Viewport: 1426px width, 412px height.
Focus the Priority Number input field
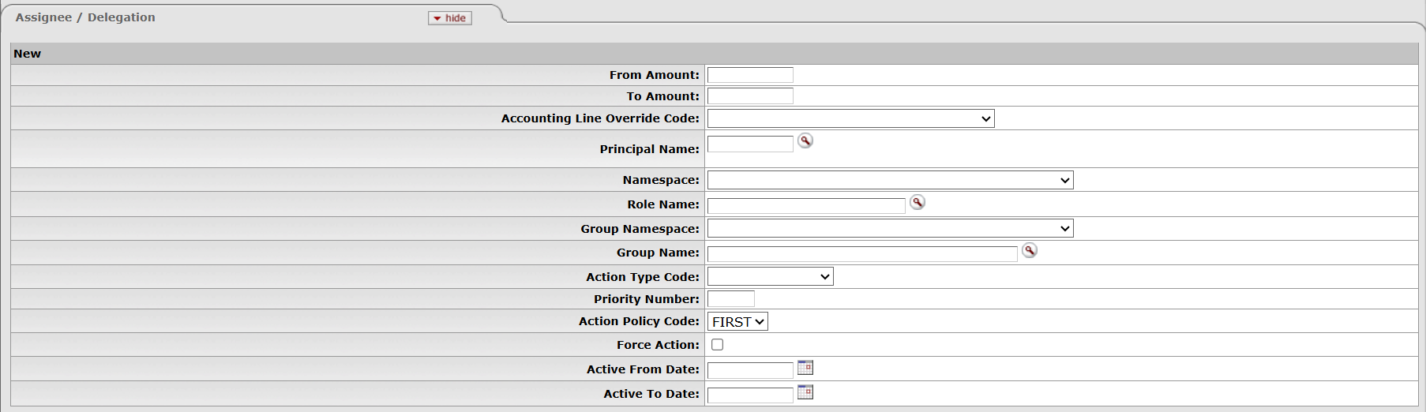pyautogui.click(x=731, y=298)
